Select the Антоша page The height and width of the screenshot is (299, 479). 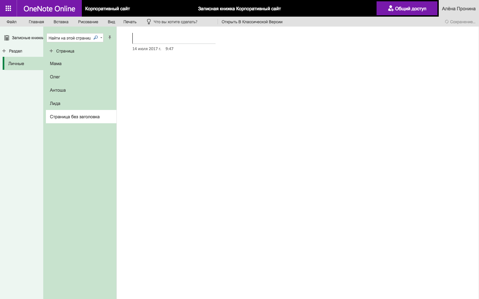click(x=57, y=90)
